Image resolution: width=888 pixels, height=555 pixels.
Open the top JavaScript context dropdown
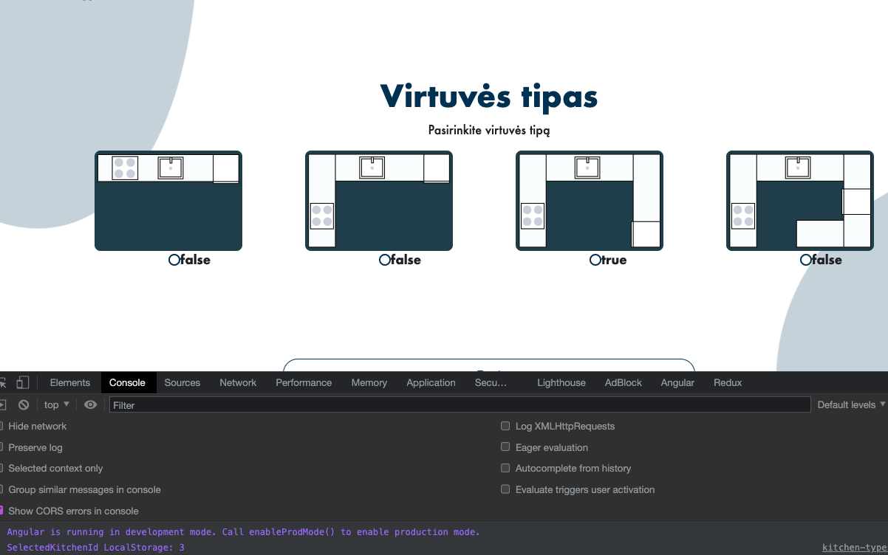pos(57,404)
